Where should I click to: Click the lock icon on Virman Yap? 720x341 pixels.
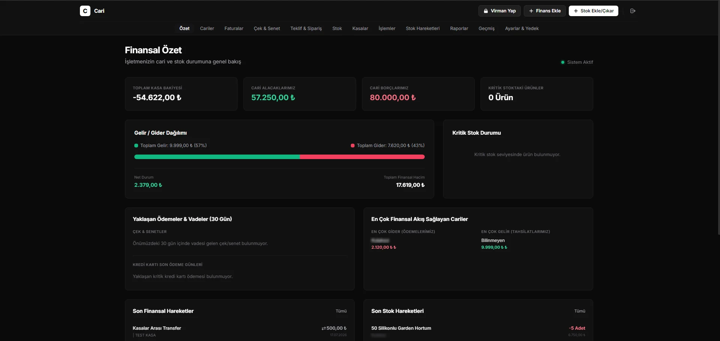pos(486,11)
